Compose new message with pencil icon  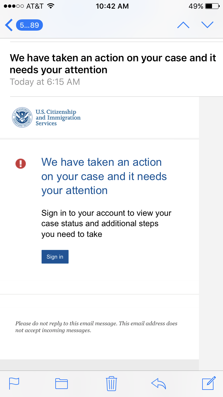tap(209, 383)
